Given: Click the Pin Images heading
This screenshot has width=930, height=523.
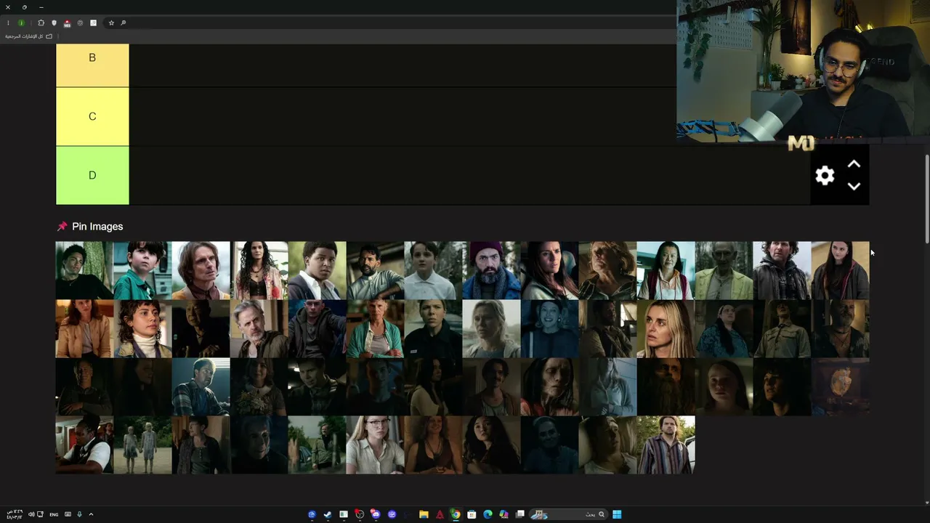Looking at the screenshot, I should pyautogui.click(x=97, y=227).
